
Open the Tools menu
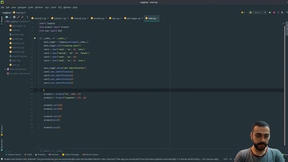(54, 7)
